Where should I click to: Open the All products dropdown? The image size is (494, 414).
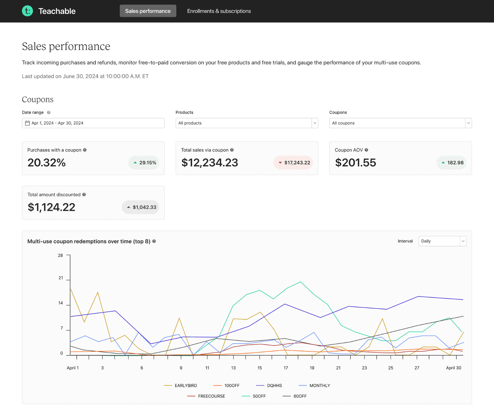coord(247,123)
